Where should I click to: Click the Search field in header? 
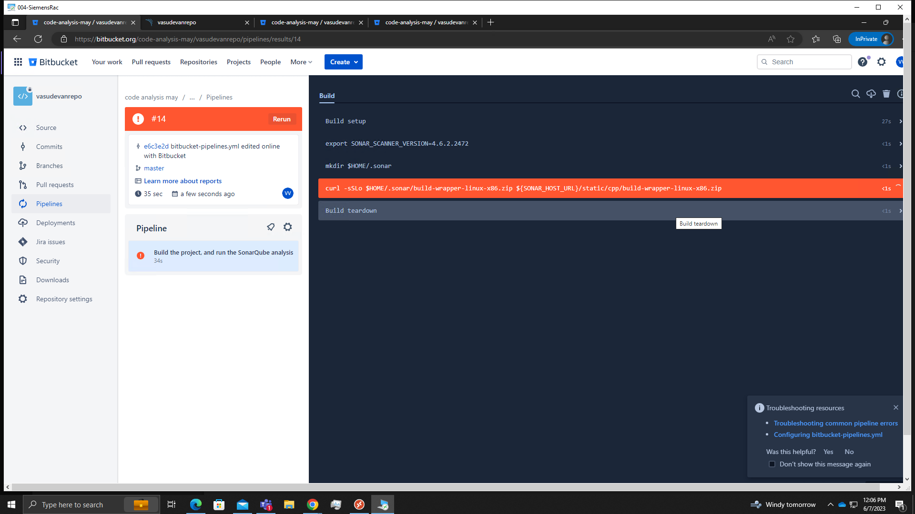click(804, 62)
